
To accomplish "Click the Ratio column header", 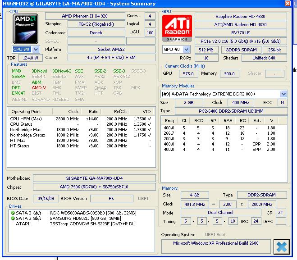I will tap(91, 112).
